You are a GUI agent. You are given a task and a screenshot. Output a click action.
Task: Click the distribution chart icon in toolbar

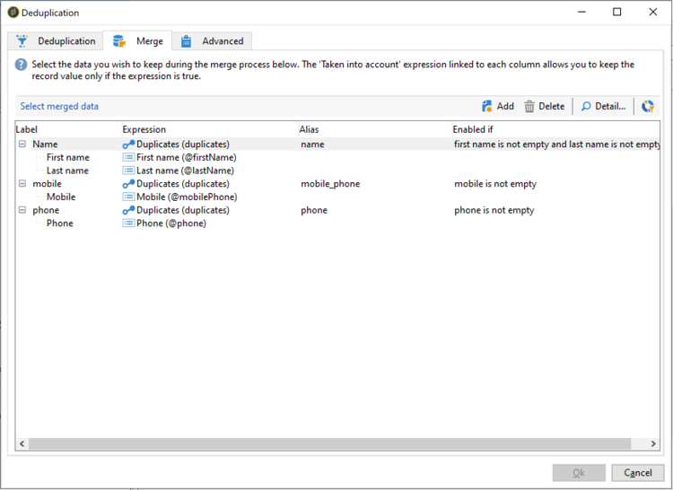coord(648,106)
